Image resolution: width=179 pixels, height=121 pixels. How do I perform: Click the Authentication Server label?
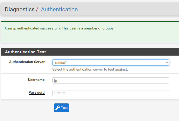tap(27, 62)
